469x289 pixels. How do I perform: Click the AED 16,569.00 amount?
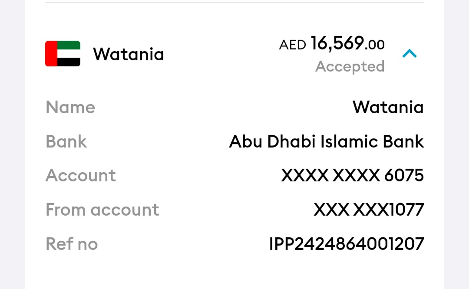click(332, 44)
